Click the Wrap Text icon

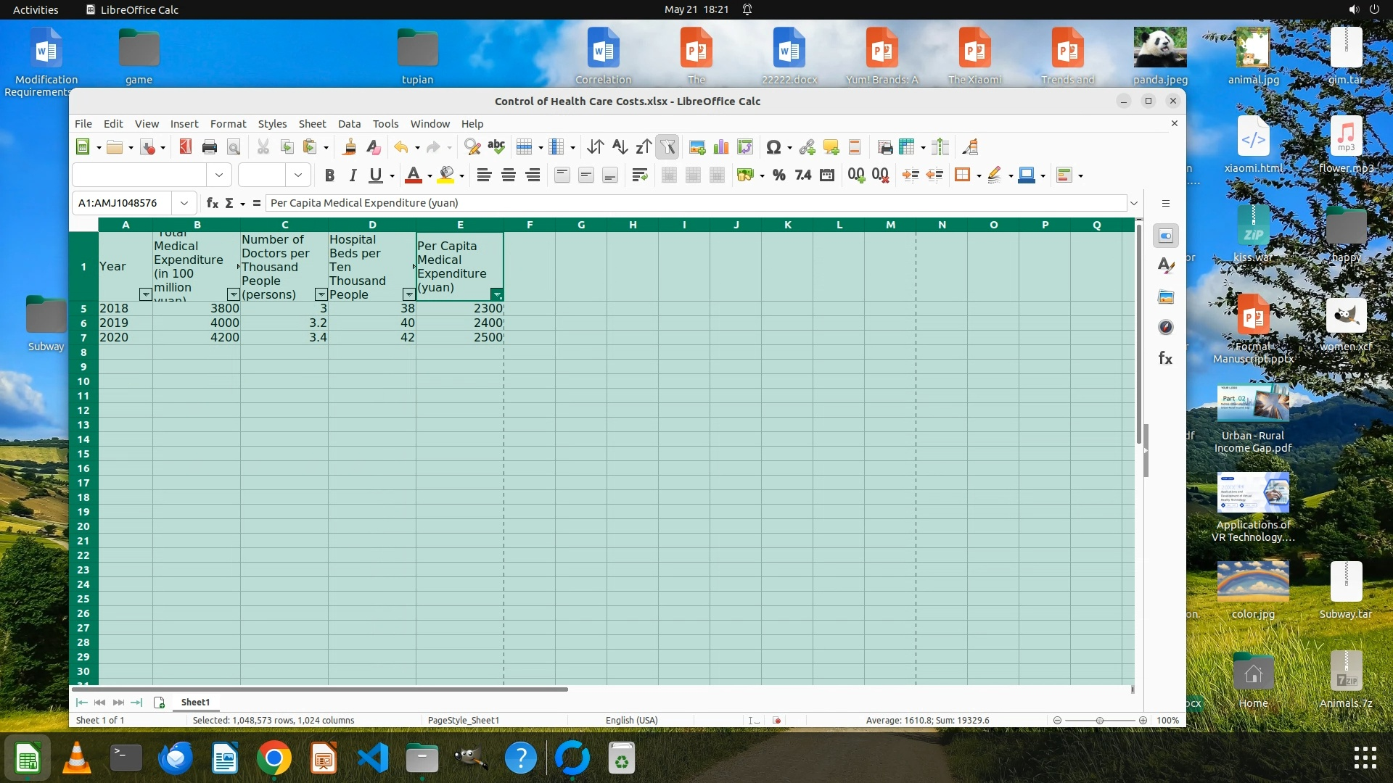click(x=639, y=175)
